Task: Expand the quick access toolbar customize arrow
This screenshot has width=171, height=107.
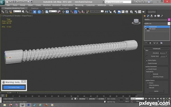Action: pyautogui.click(x=32, y=2)
